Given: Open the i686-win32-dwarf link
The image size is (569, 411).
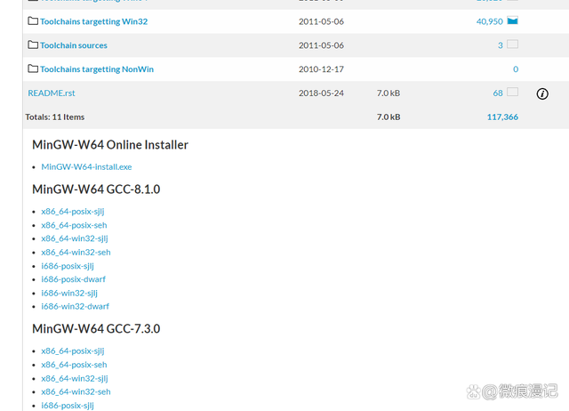Looking at the screenshot, I should click(75, 306).
